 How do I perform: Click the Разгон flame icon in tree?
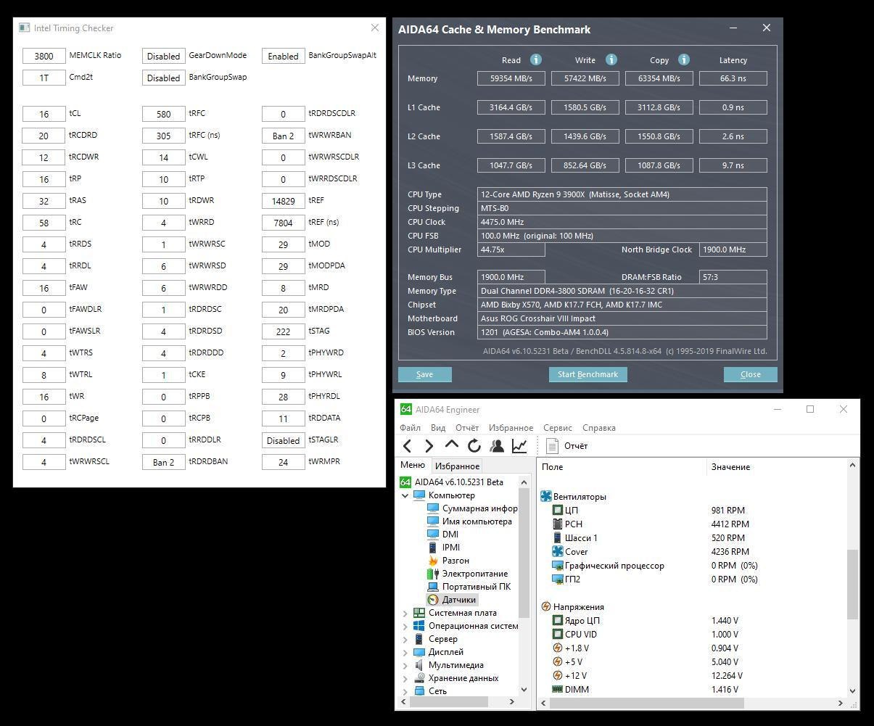(x=433, y=561)
